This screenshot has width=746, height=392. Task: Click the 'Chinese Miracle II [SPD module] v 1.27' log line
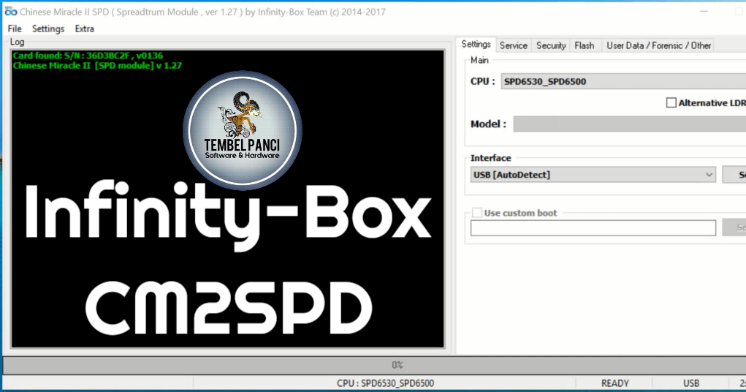click(97, 66)
